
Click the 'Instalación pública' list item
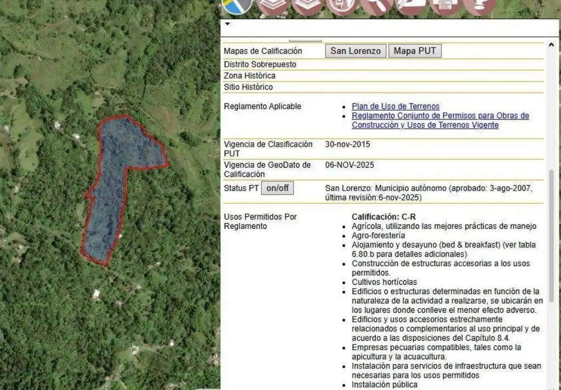(385, 385)
